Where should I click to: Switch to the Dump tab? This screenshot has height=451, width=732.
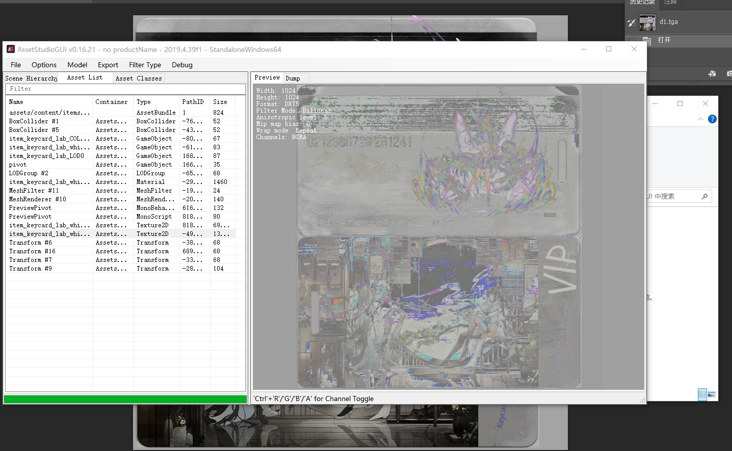[x=293, y=78]
